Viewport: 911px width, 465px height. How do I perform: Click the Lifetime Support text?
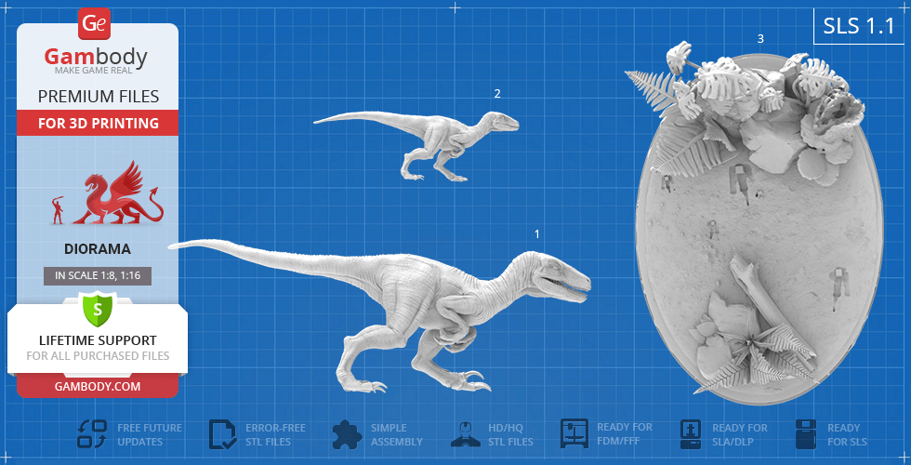click(97, 340)
